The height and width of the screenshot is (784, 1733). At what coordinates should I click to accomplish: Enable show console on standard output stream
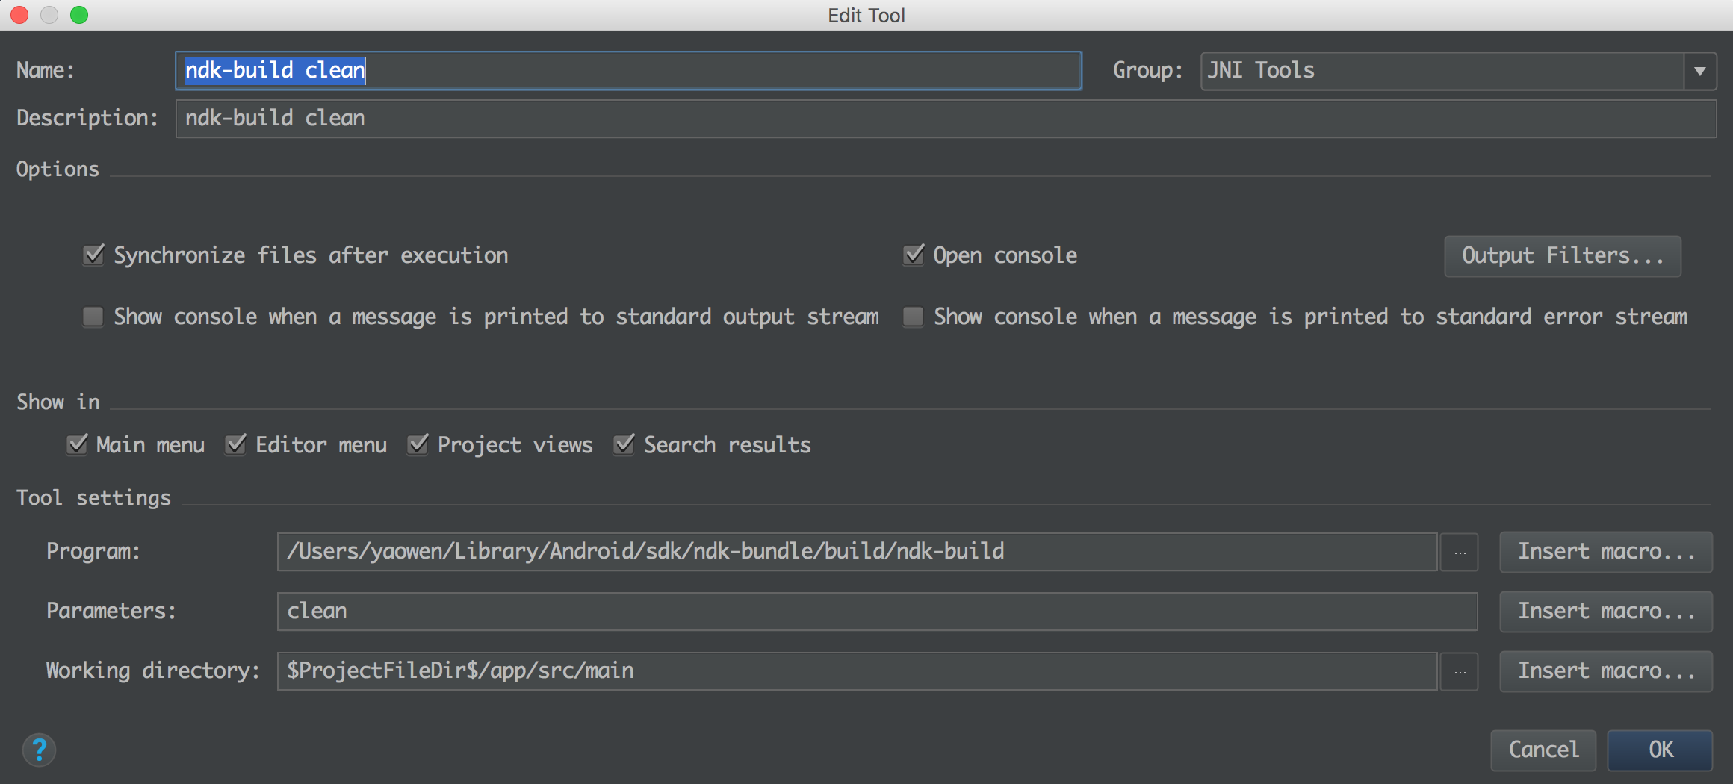[93, 317]
